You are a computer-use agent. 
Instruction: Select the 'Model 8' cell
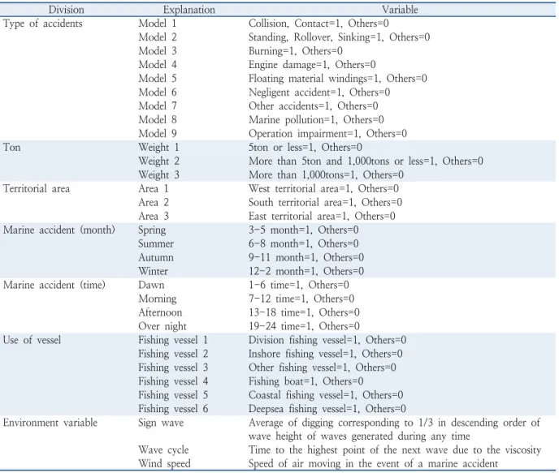coord(158,119)
